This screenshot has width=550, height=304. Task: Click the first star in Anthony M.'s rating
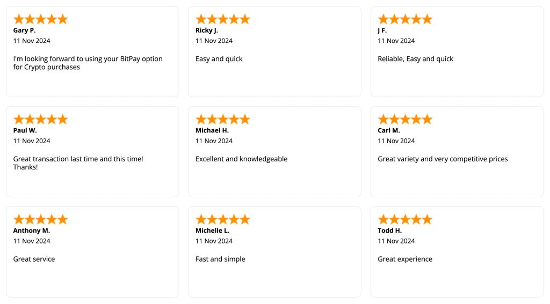[19, 220]
